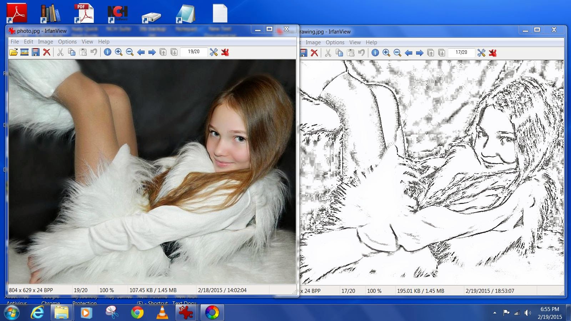Launch Google Chrome from the taskbar
This screenshot has height=321, width=571.
tap(137, 313)
